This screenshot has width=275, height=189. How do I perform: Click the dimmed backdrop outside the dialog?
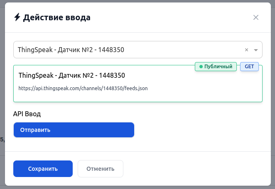(2, 103)
